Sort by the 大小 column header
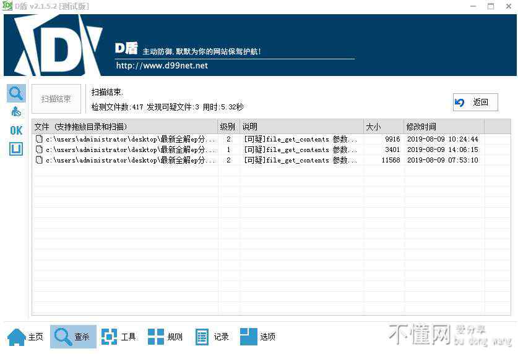This screenshot has height=354, width=518. point(384,127)
